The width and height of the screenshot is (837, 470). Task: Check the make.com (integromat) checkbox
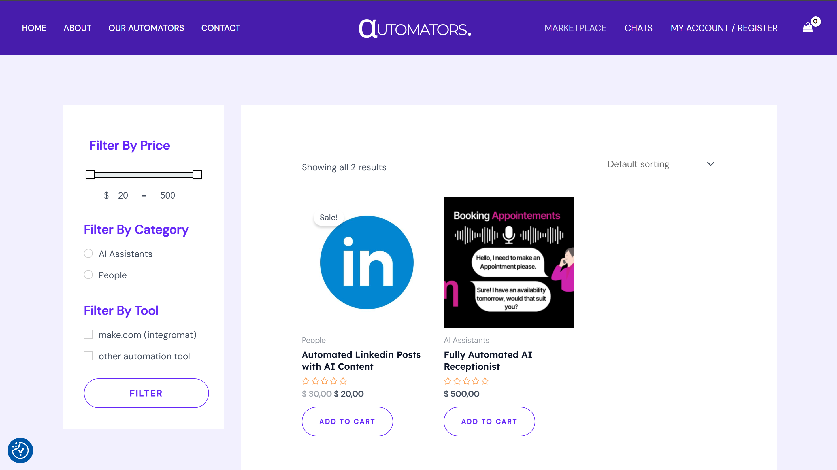click(x=88, y=335)
